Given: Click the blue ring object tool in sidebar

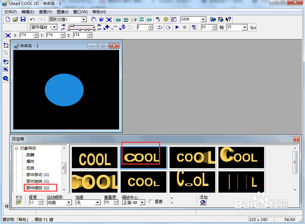Looking at the screenshot, I should 6,78.
